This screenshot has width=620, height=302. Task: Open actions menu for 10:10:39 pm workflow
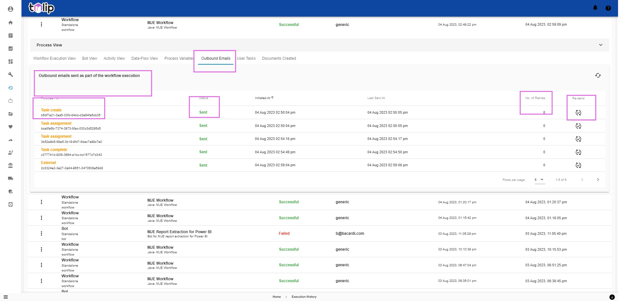(x=41, y=249)
